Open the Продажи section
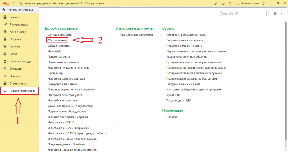Screen dimensions: 288x152 pos(15,39)
